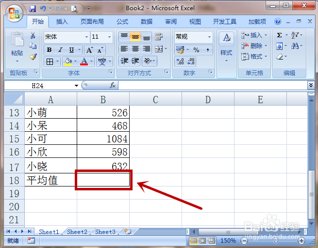Center text horizontally
The height and width of the screenshot is (248, 318).
point(135,49)
